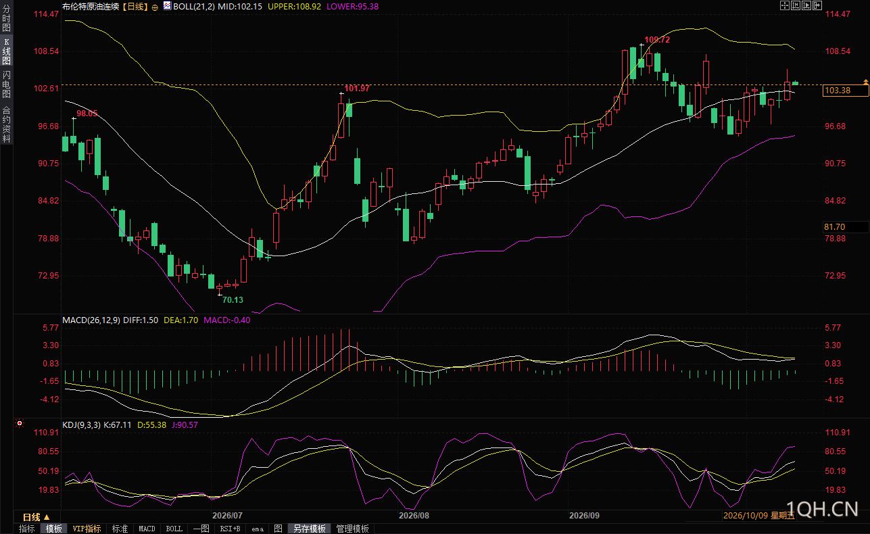Image resolution: width=870 pixels, height=534 pixels.
Task: Apply the BOLL template in bottom bar
Action: coord(174,529)
